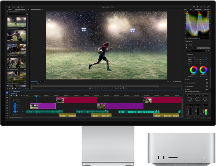The width and height of the screenshot is (216, 166).
Task: Select the Track Select Forward tool
Action: [x=7, y=95]
